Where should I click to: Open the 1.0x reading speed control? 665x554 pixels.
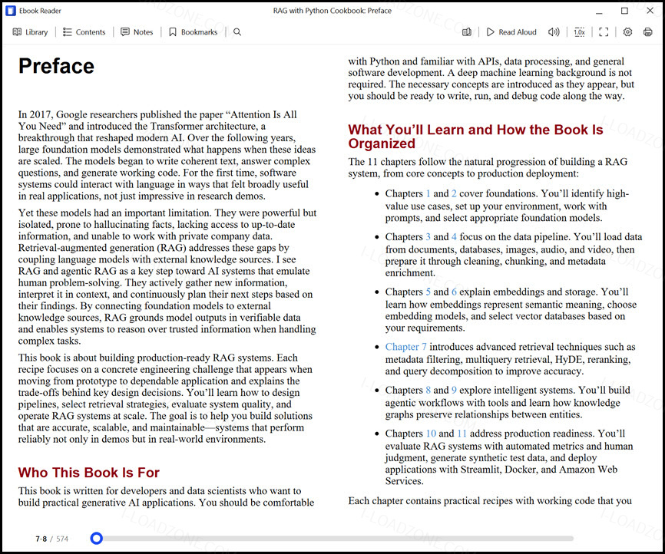click(579, 31)
